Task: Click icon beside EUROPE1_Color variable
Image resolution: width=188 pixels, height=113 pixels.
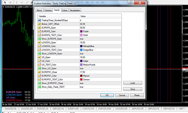Action: [x=39, y=76]
